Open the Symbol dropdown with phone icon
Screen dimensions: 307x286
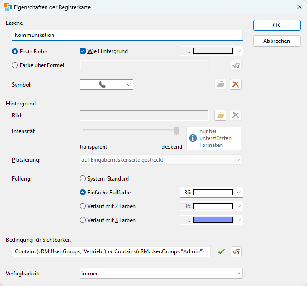tap(106, 84)
